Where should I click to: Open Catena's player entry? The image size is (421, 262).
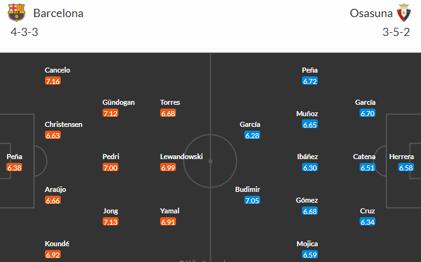pyautogui.click(x=364, y=157)
